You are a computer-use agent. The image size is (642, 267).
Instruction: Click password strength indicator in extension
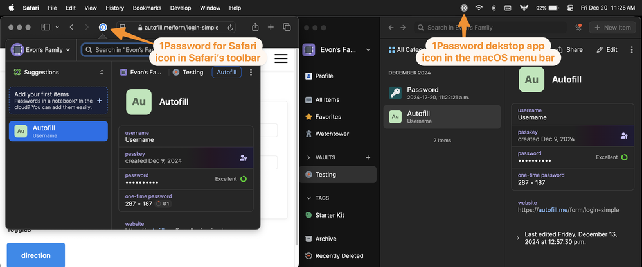click(243, 178)
